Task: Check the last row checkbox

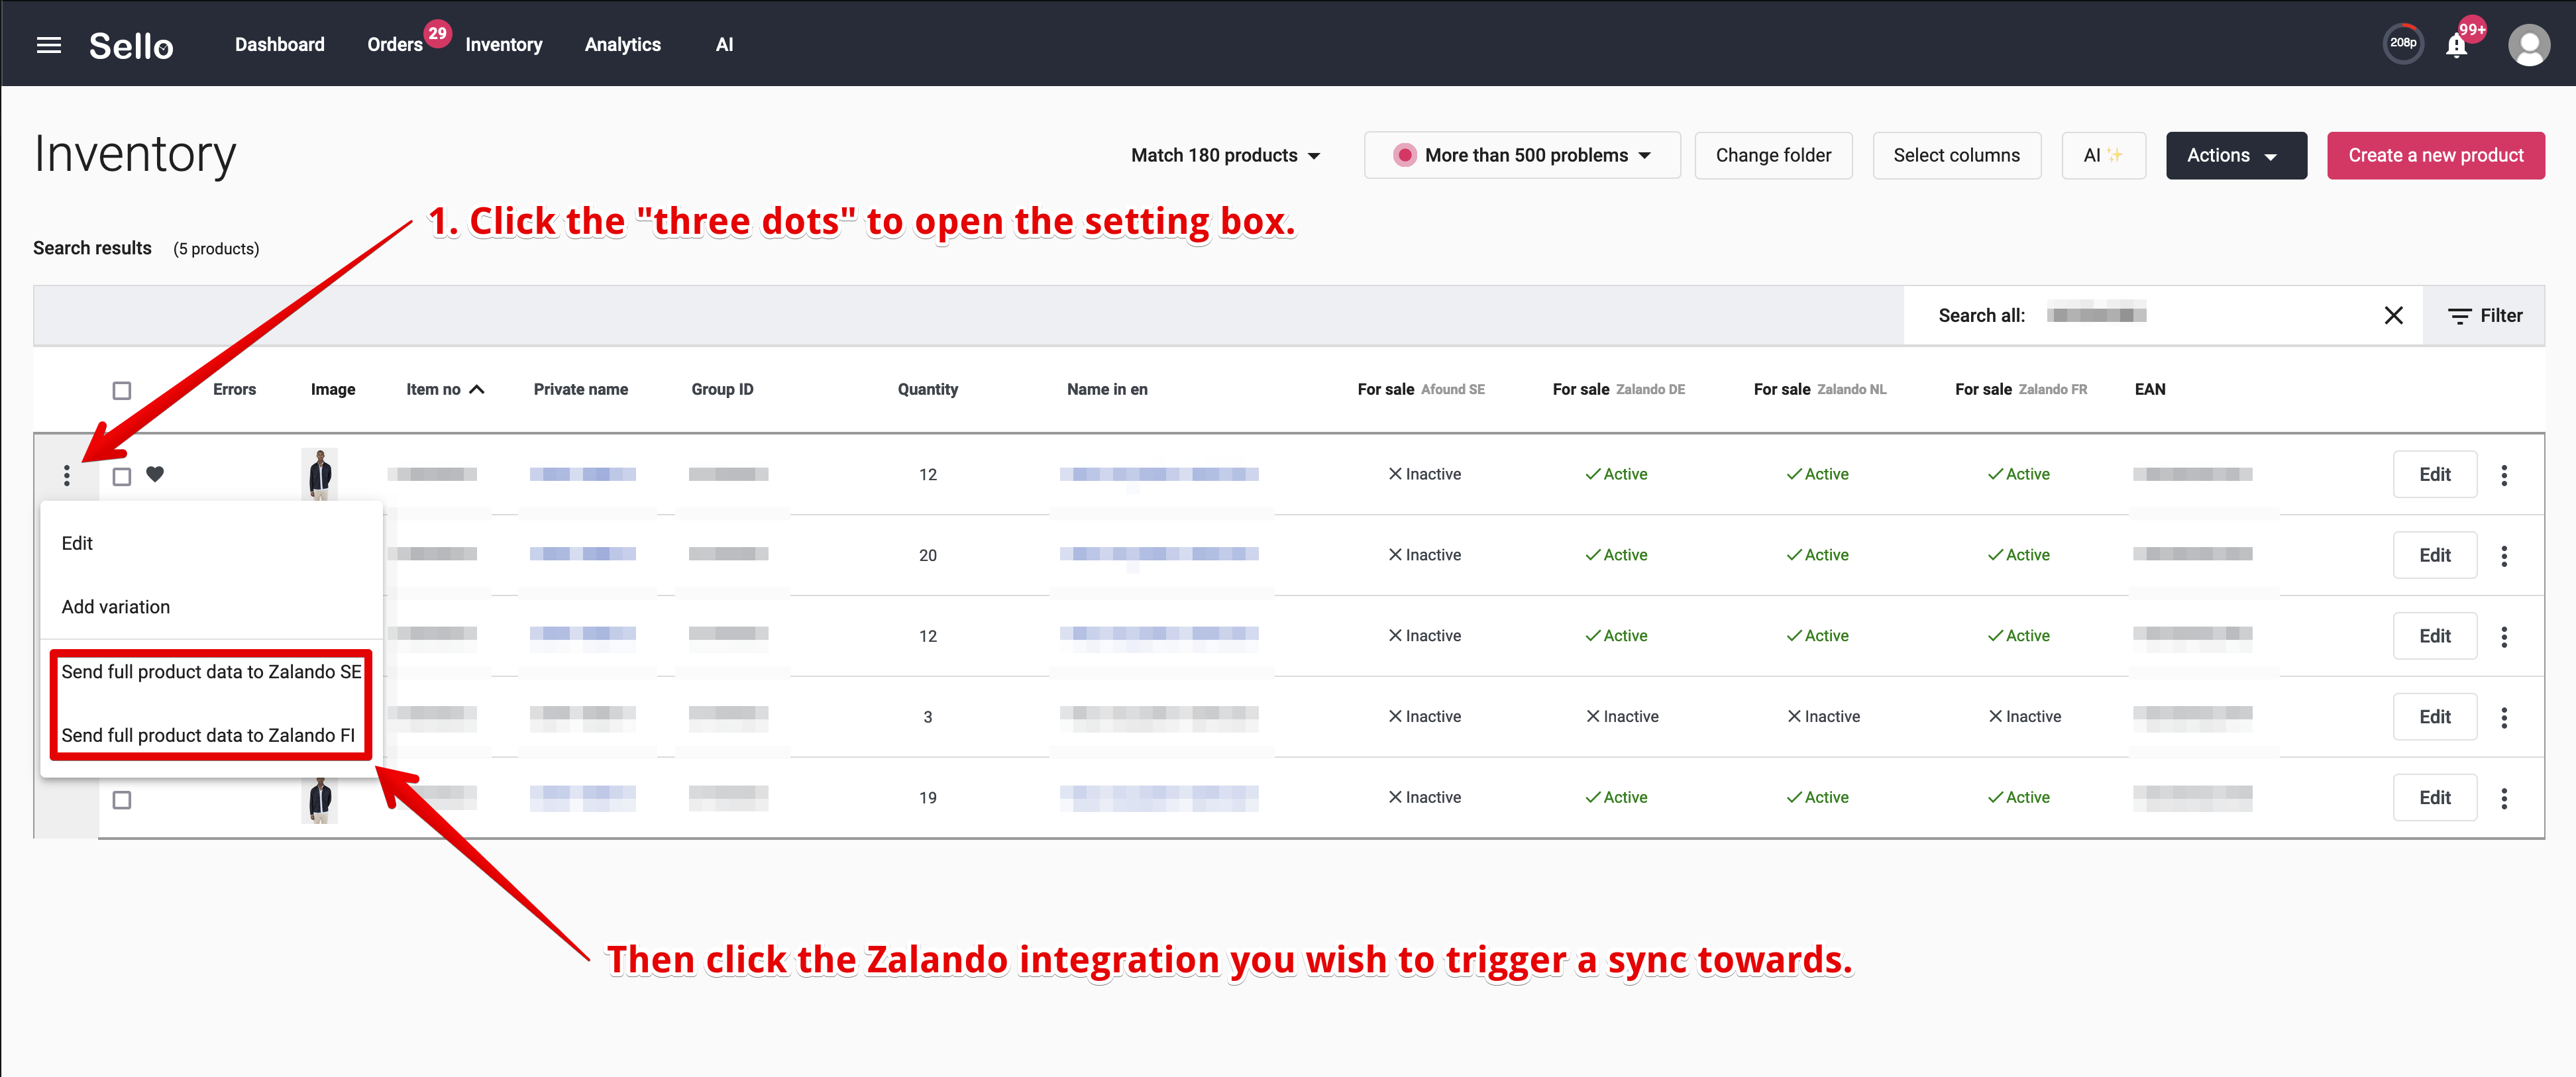Action: [122, 800]
